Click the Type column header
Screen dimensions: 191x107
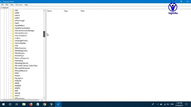point(72,11)
